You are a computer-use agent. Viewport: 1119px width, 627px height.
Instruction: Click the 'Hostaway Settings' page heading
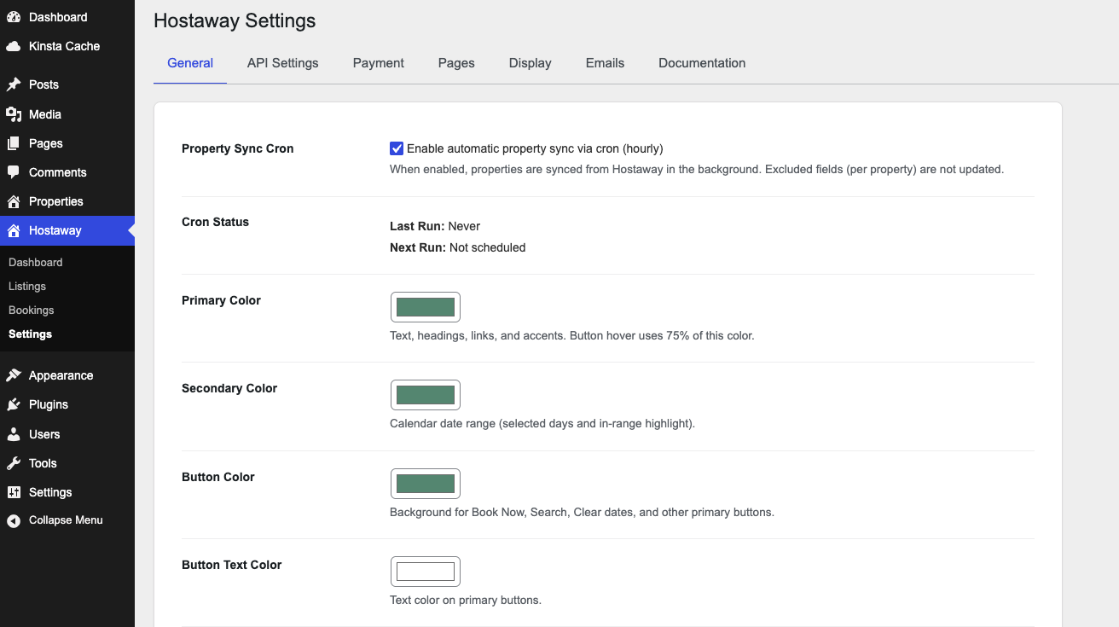coord(235,21)
